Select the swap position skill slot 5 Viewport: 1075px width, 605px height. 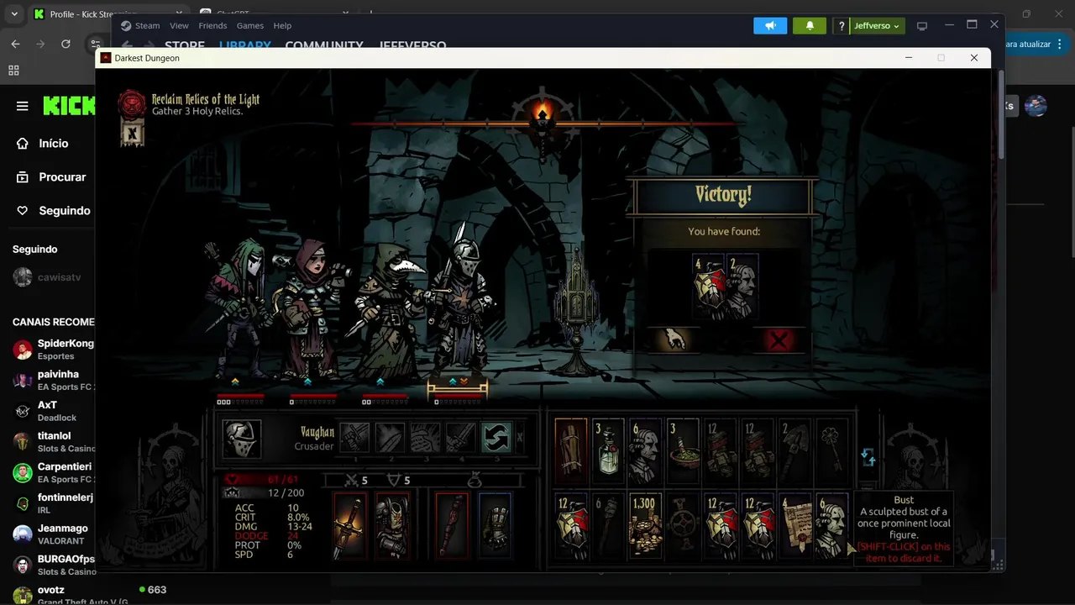[x=496, y=437]
